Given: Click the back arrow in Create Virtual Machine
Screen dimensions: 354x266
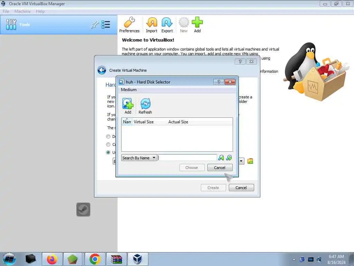Looking at the screenshot, I should [102, 70].
